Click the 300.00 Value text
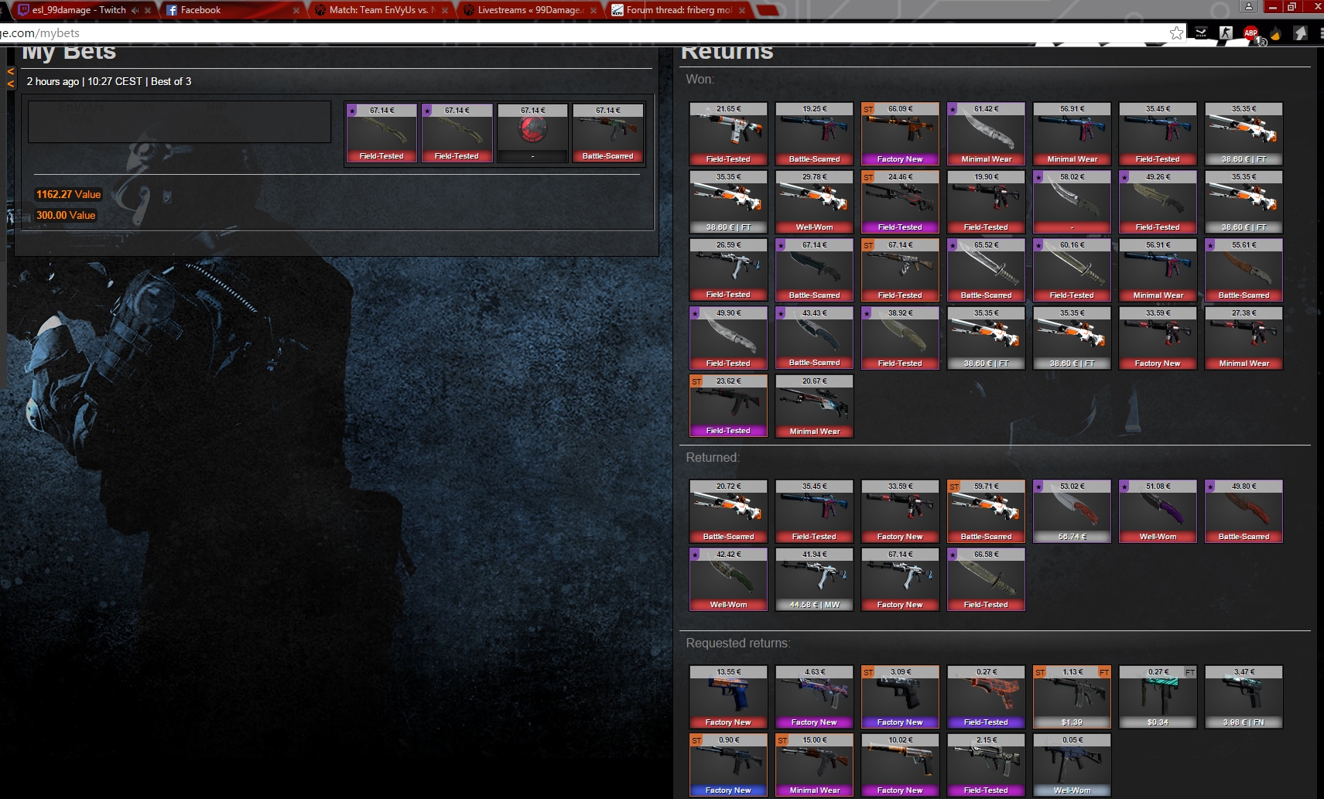The height and width of the screenshot is (799, 1324). pyautogui.click(x=66, y=215)
